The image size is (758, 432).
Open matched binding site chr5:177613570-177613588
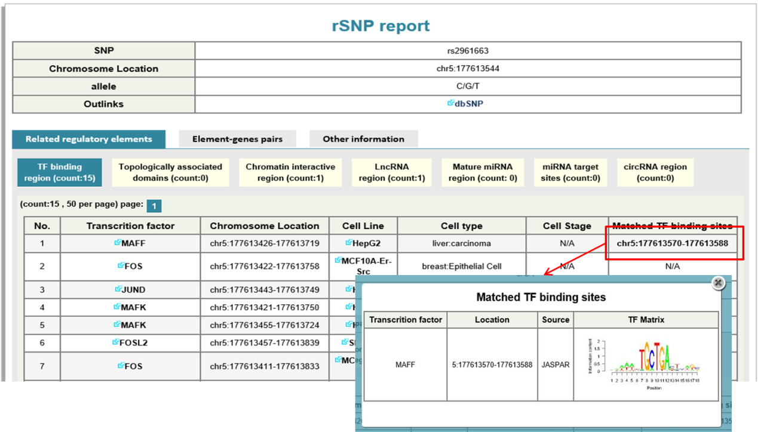[673, 243]
